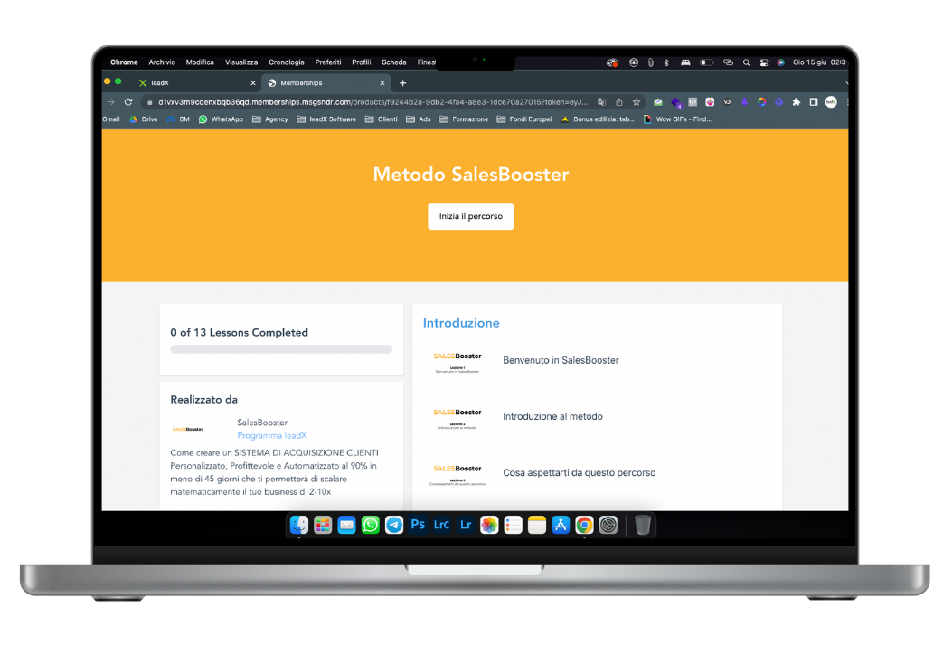Open Reminders from the dock
Viewport: 943px width, 646px height.
513,525
